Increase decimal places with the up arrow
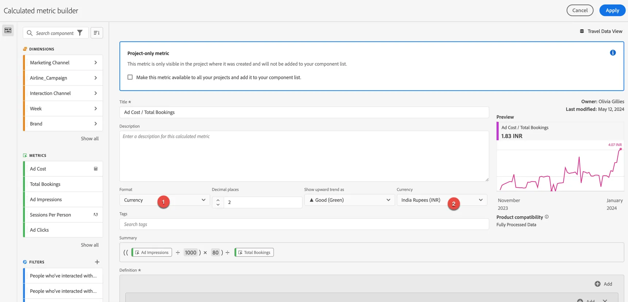 pos(218,200)
